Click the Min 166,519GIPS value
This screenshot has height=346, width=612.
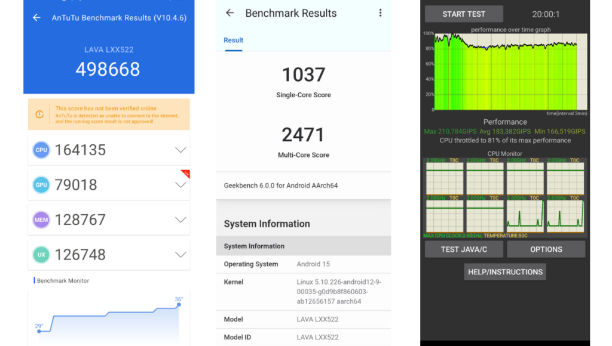point(559,131)
